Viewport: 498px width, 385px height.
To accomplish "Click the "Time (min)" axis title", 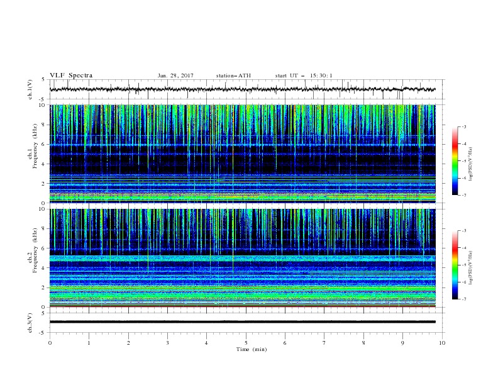I will point(252,349).
